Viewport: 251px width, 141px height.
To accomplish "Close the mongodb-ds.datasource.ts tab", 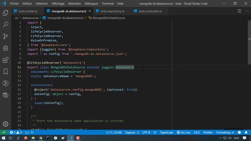I will point(90,11).
